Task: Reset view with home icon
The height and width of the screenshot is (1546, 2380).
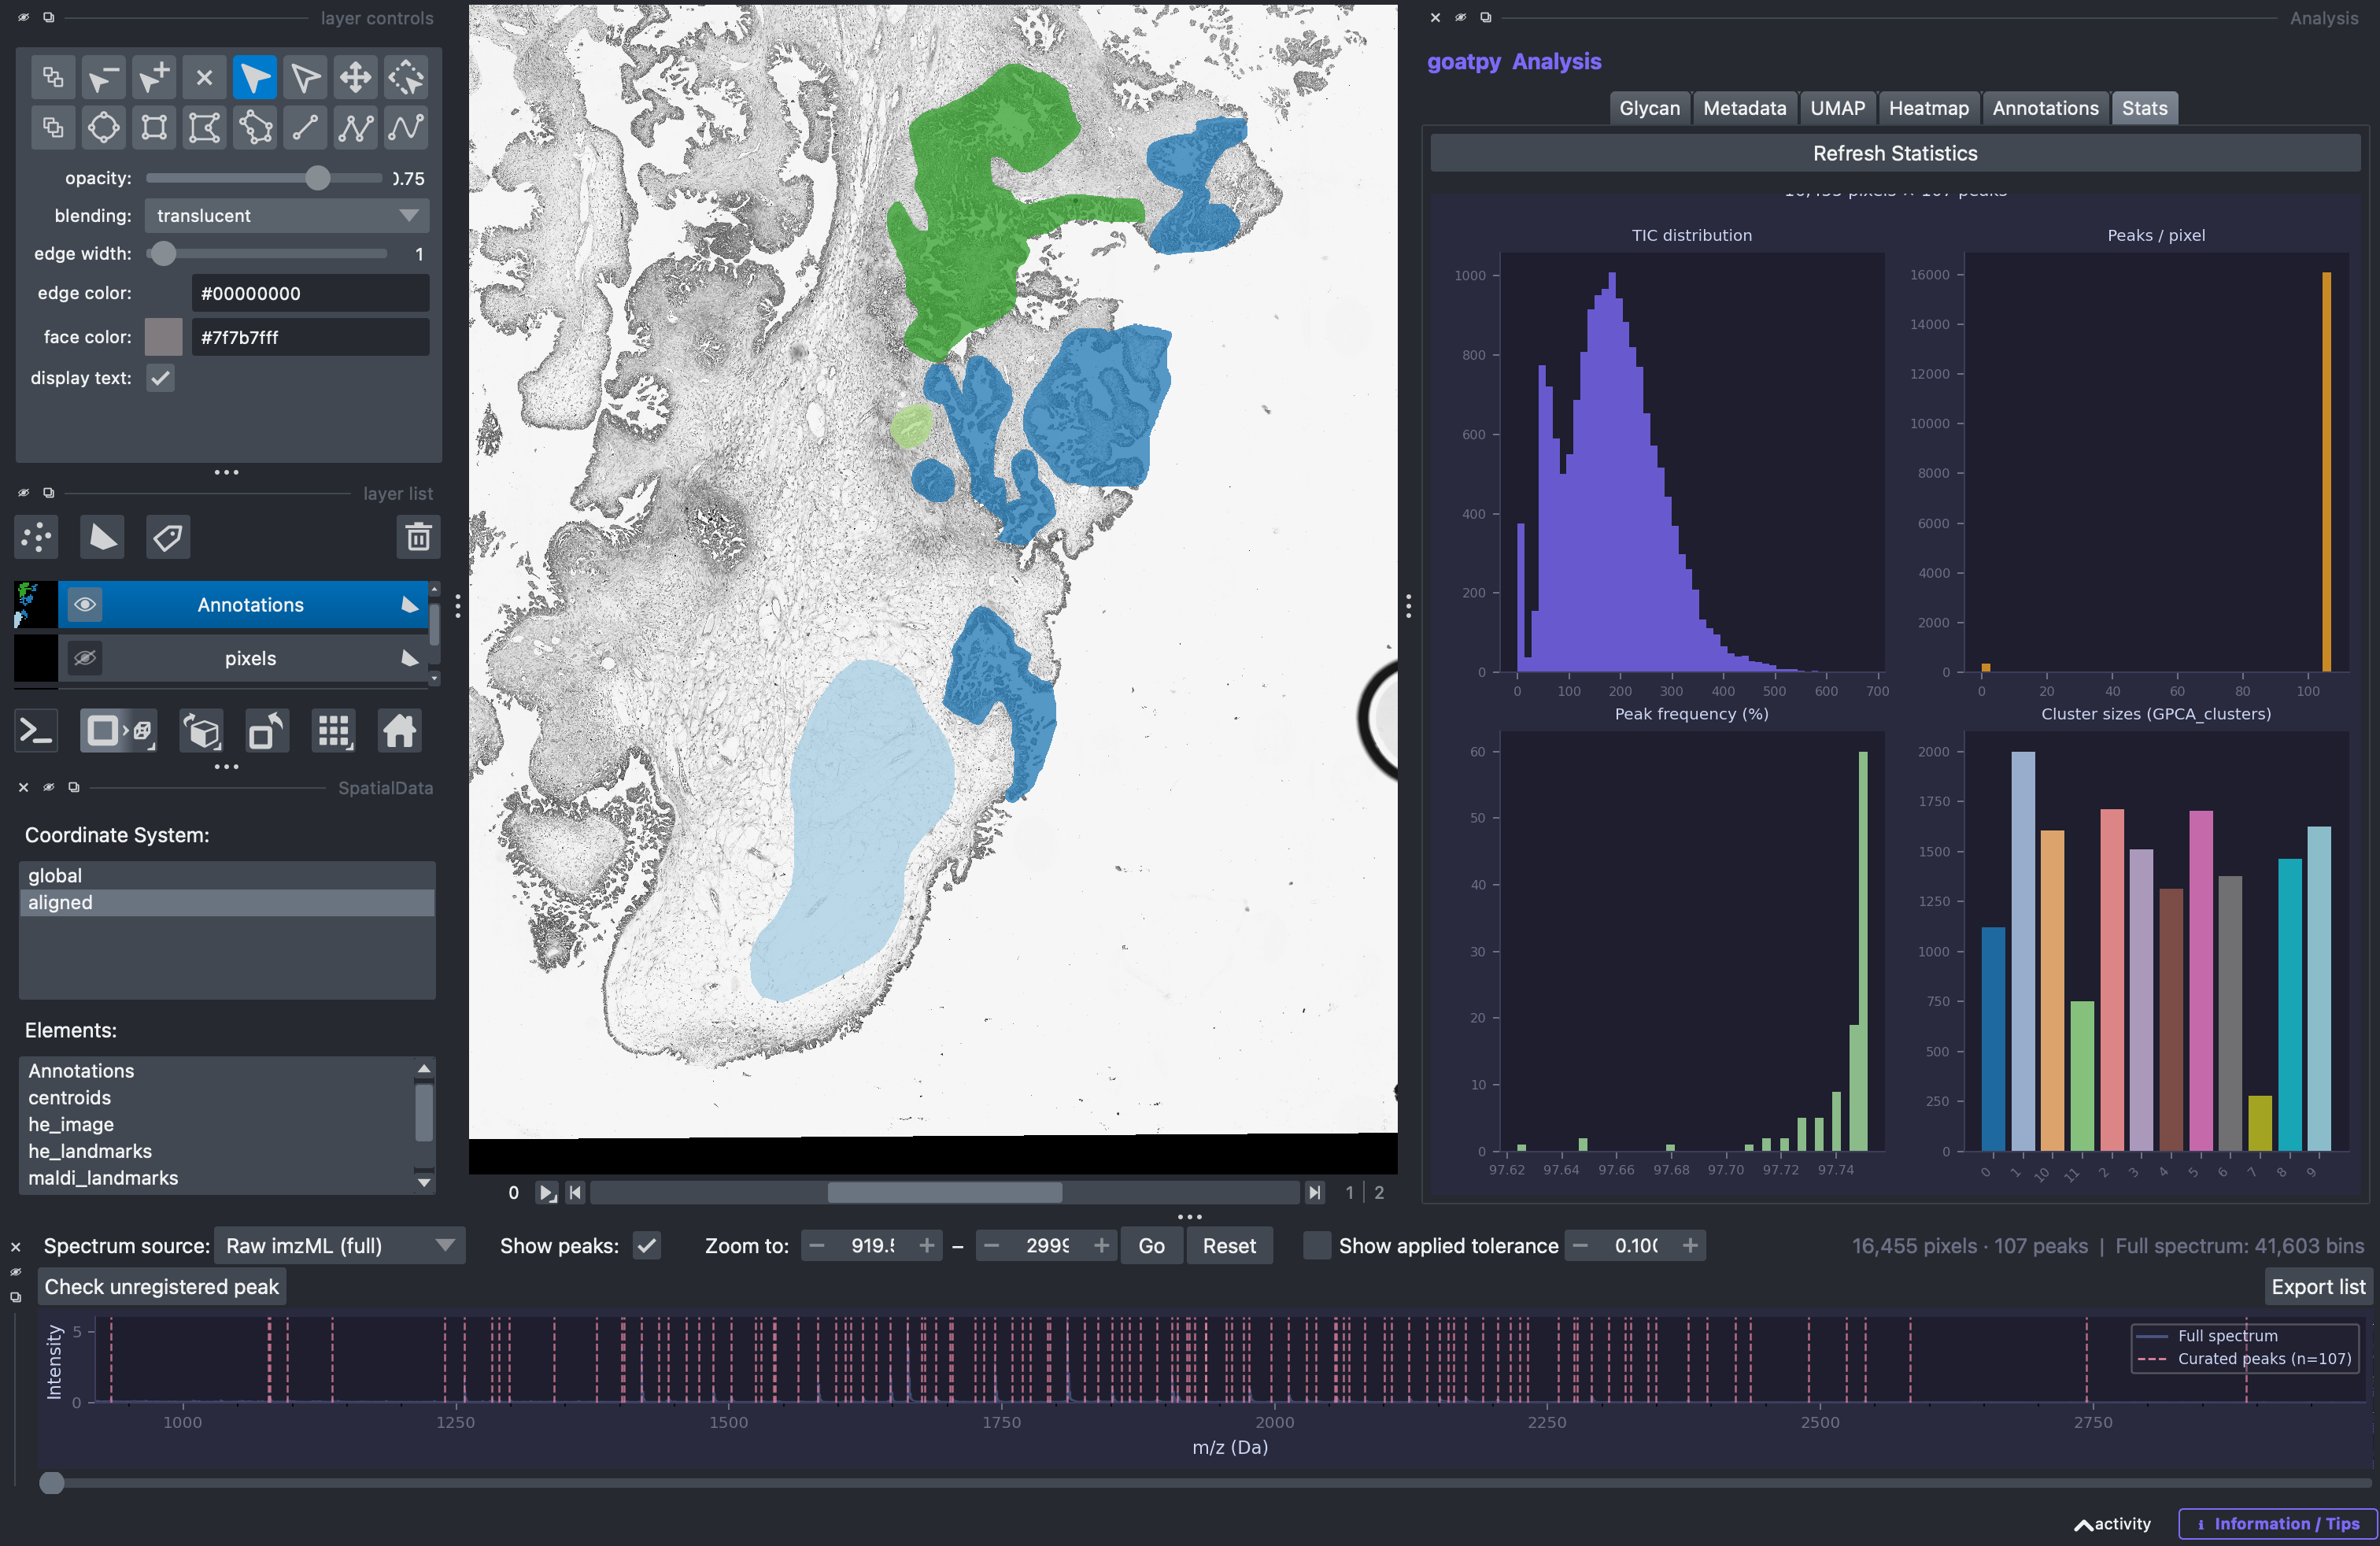Action: [x=399, y=731]
